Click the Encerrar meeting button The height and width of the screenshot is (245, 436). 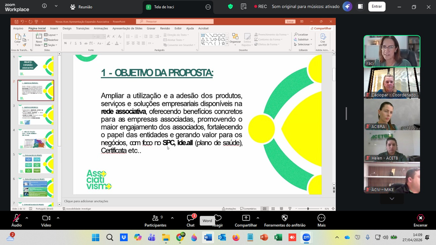pyautogui.click(x=420, y=218)
